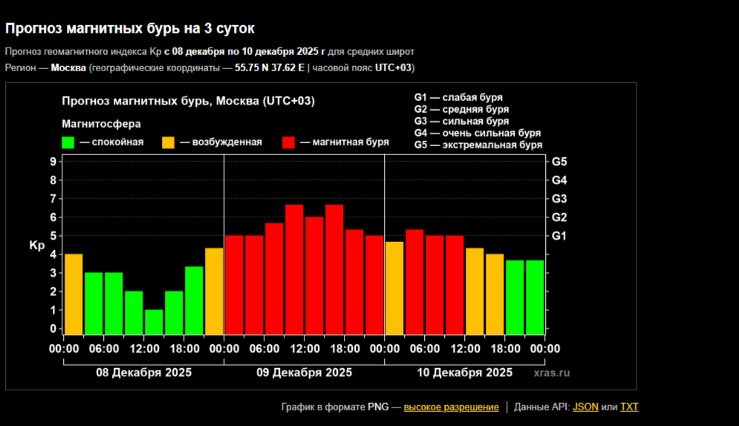Click the 'Магнитосфера' legend heading

pos(101,124)
